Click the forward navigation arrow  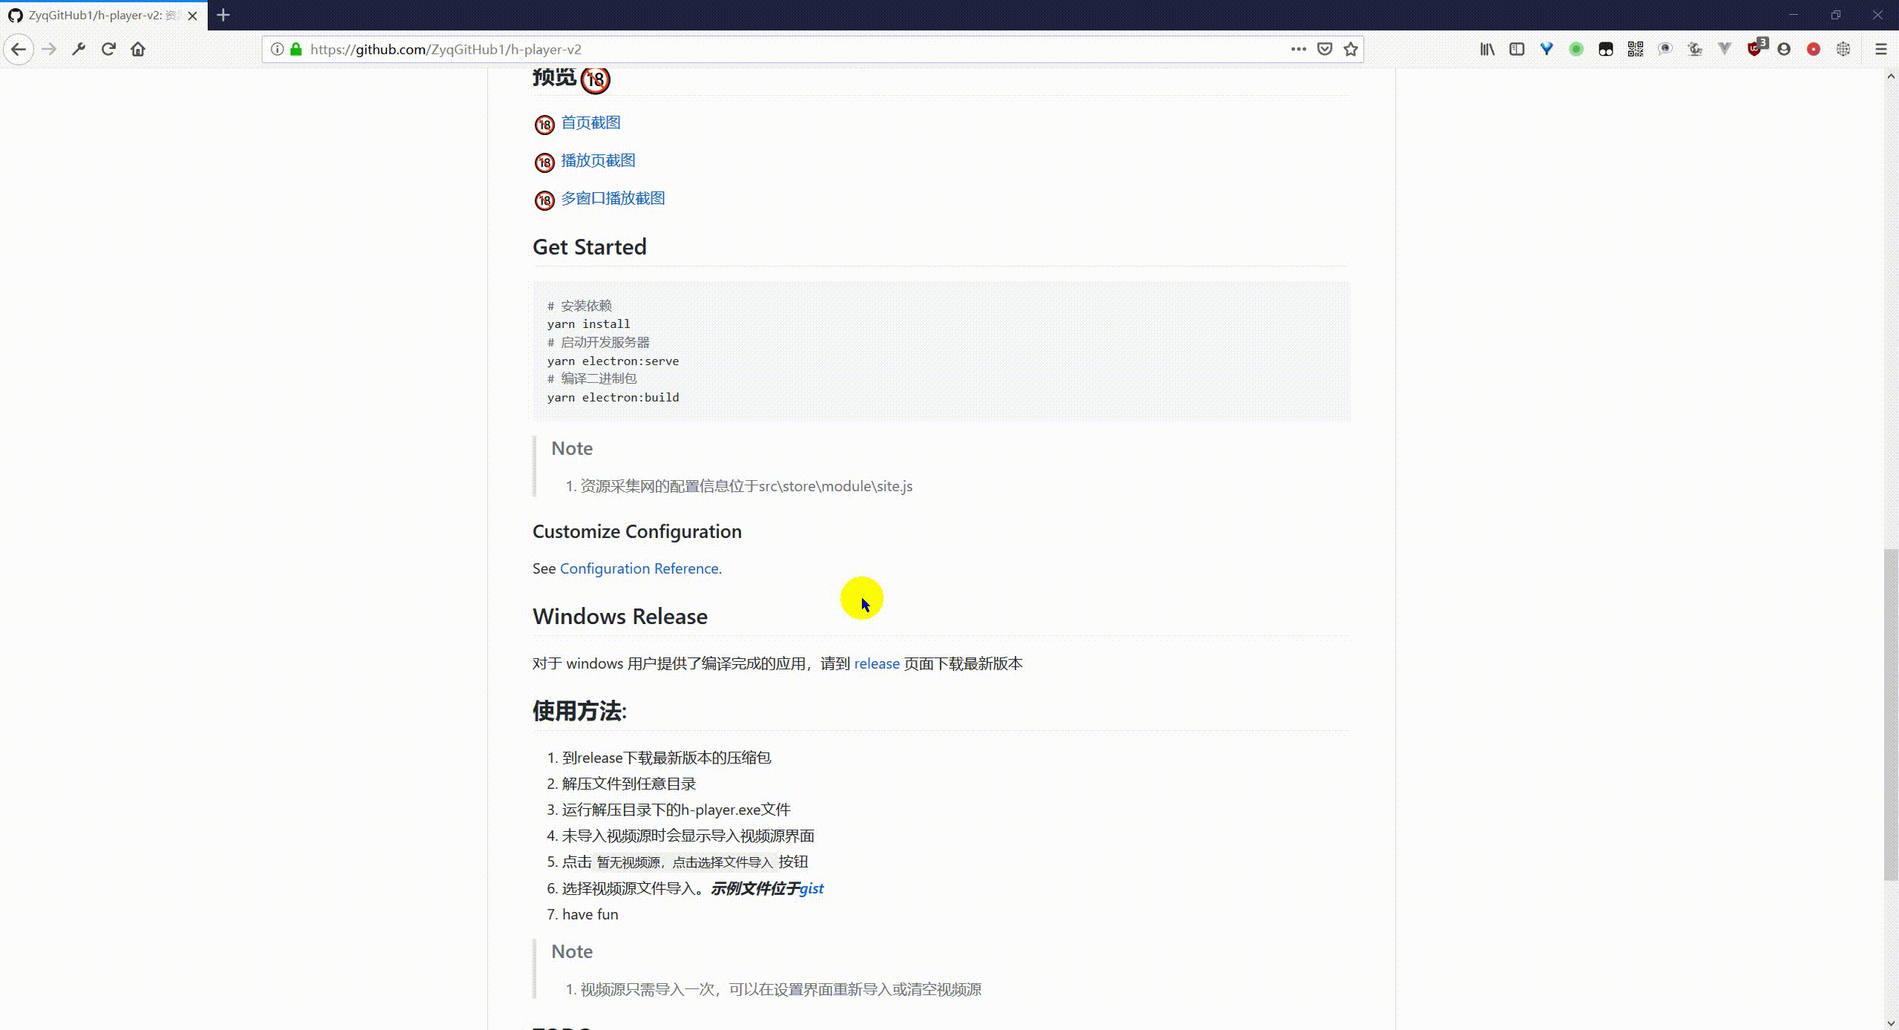(49, 50)
